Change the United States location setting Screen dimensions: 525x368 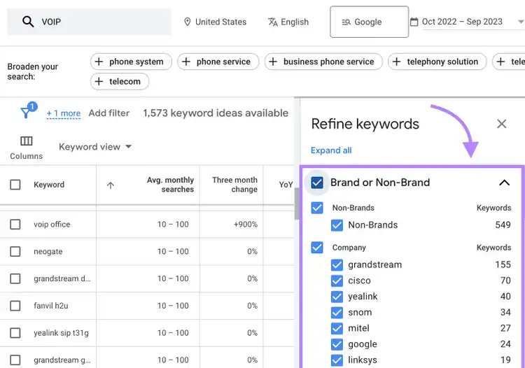pyautogui.click(x=216, y=22)
